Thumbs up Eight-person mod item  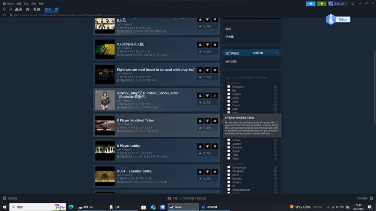[200, 70]
